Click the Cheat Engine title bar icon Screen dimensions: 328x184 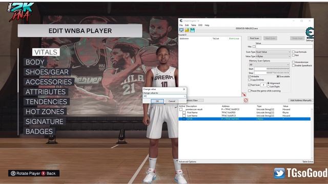181,21
